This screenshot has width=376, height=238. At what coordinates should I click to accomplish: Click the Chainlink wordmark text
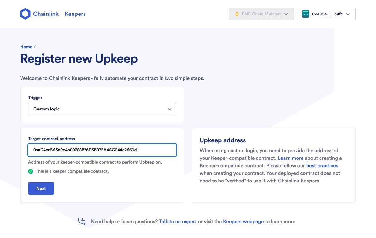pos(46,14)
